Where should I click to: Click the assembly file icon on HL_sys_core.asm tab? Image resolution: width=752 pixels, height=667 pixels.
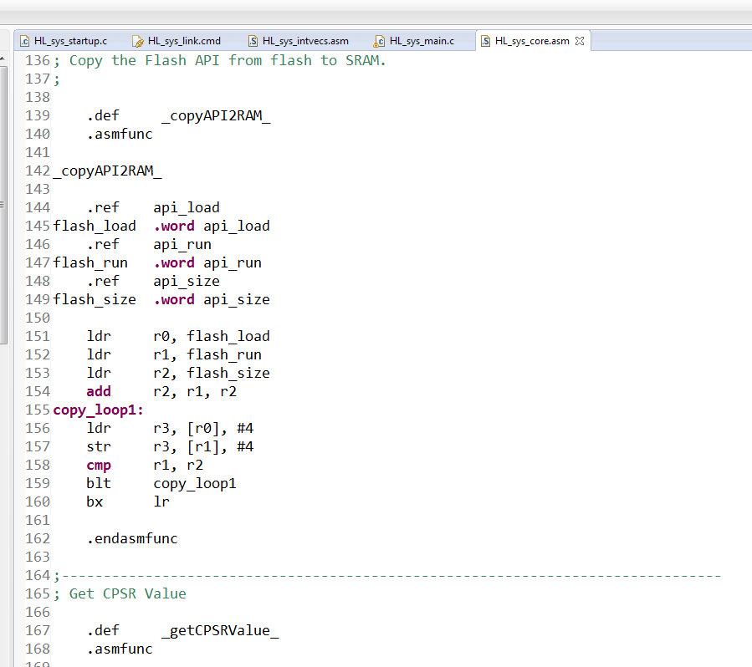[x=485, y=41]
